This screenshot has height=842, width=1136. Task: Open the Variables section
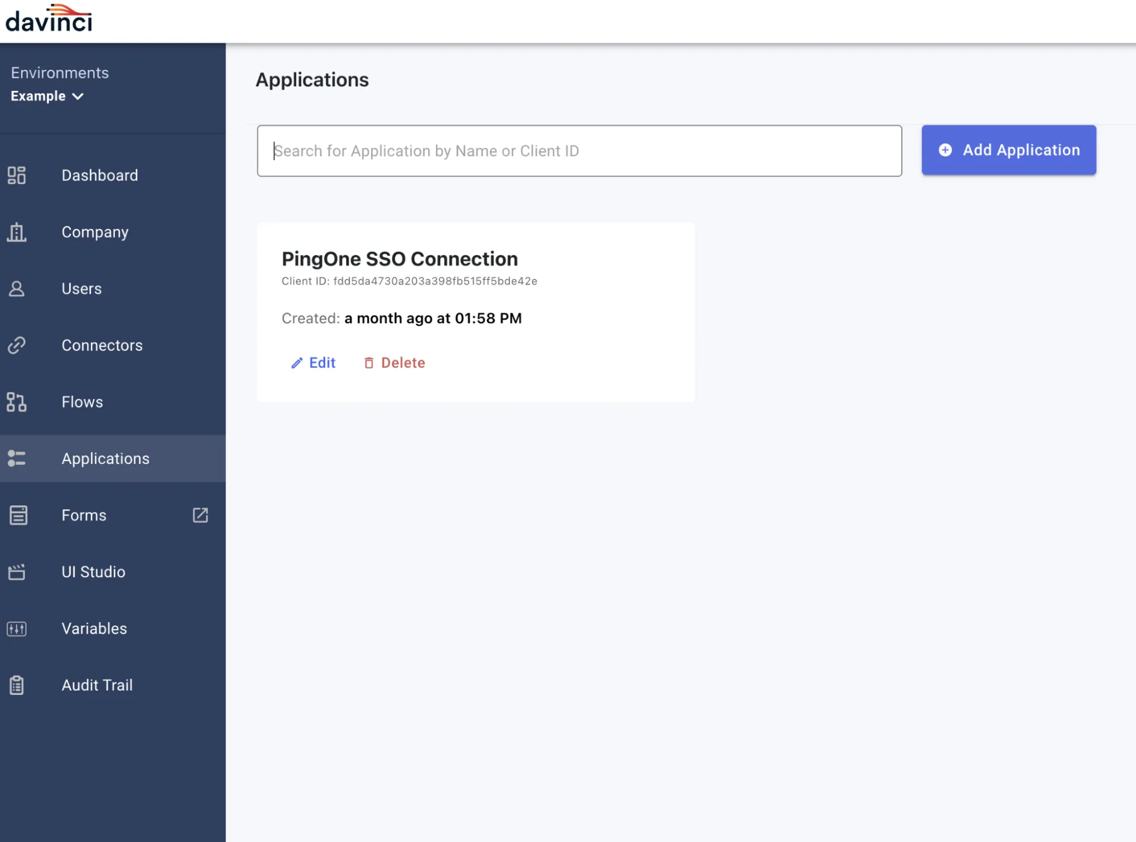(113, 629)
